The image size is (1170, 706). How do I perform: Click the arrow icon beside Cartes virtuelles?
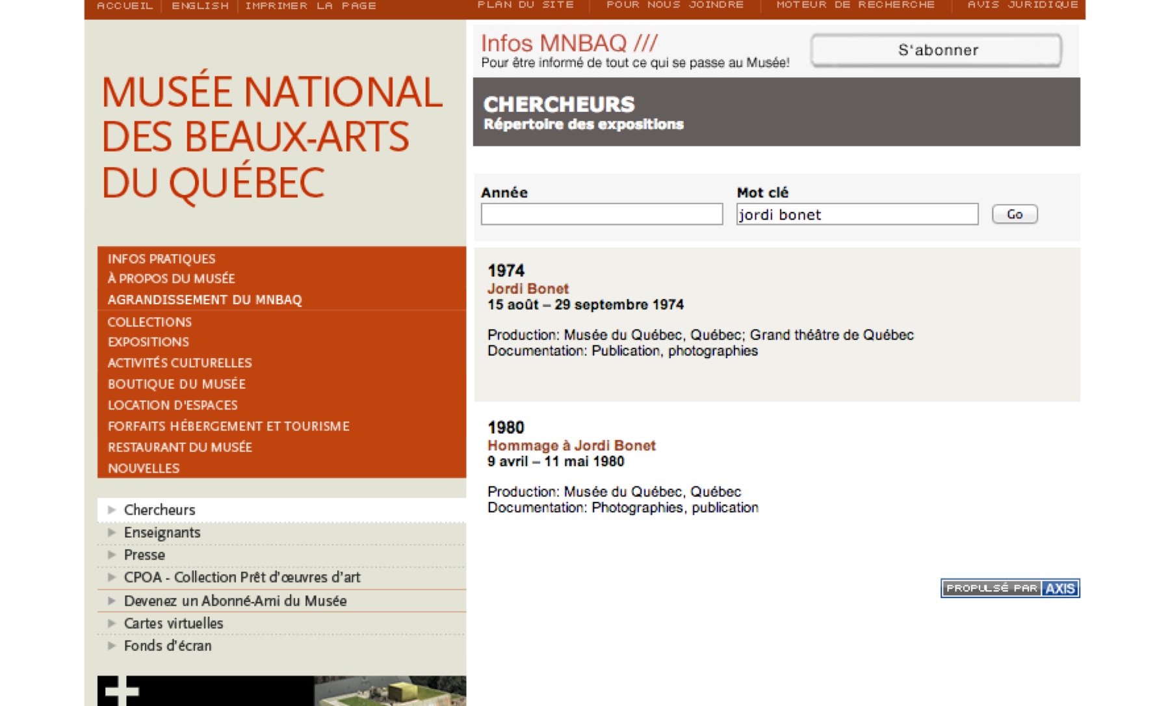(x=112, y=623)
